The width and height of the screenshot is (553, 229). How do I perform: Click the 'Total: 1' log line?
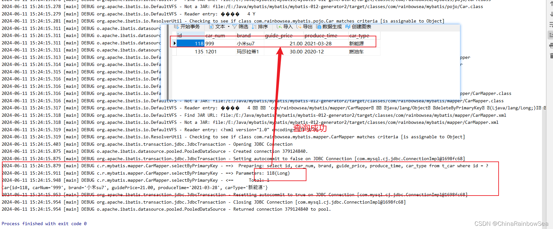click(x=136, y=180)
